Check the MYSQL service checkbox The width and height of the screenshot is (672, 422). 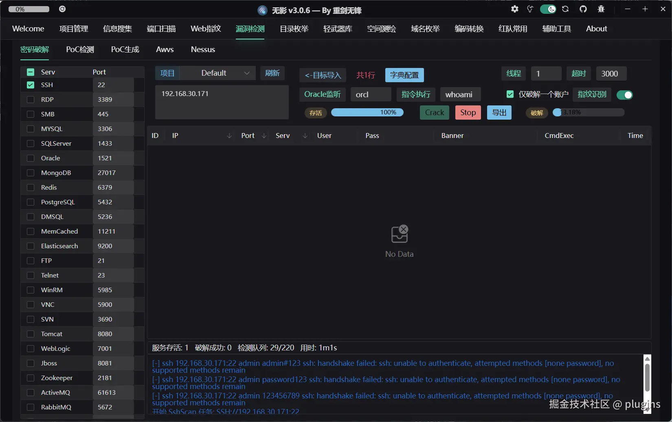pos(31,129)
